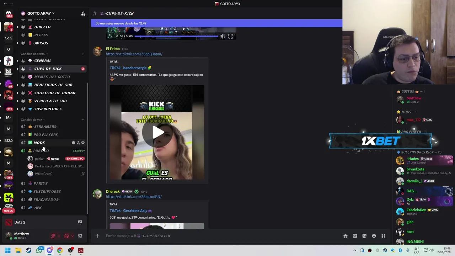This screenshot has height=256, width=455.
Task: Open input device options arrow next to microphone
Action: pyautogui.click(x=59, y=236)
